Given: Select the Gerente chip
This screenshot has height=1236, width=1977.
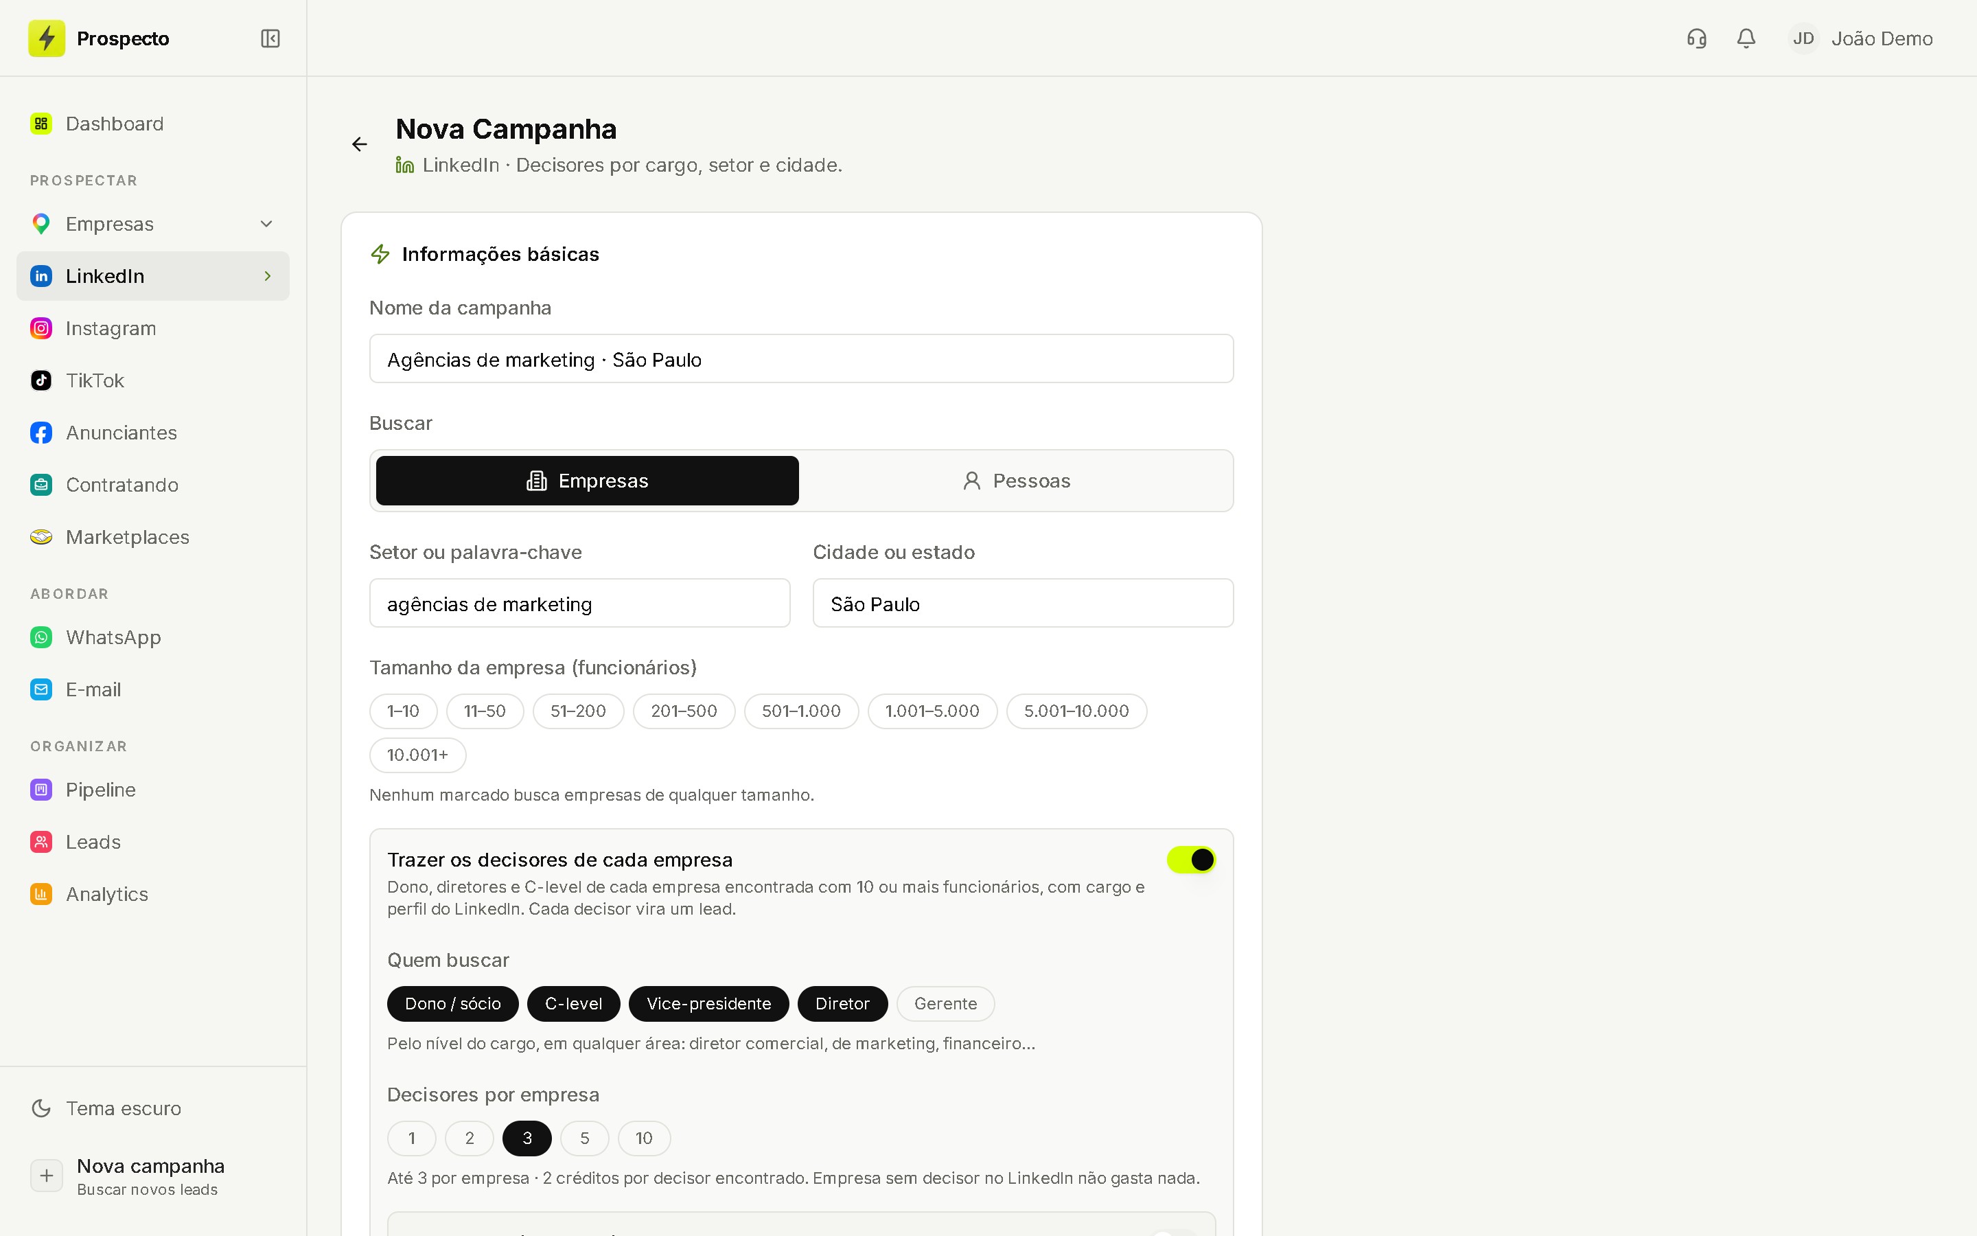Looking at the screenshot, I should click(946, 1004).
